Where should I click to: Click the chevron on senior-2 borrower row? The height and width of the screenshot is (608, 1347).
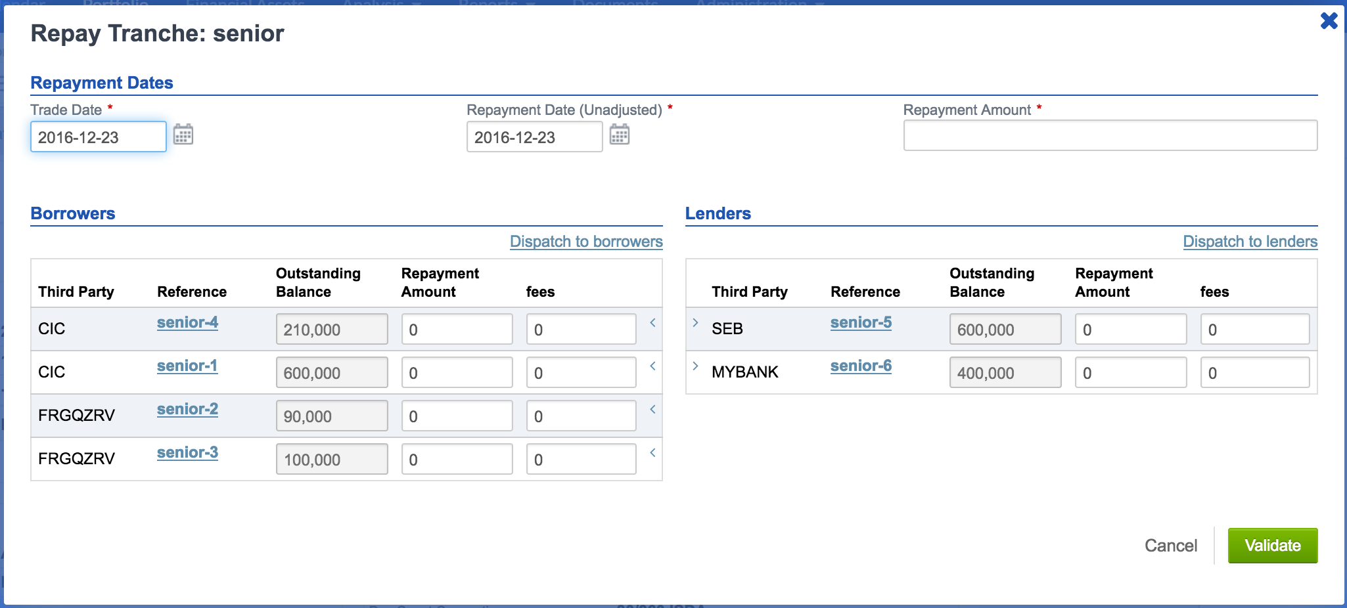[652, 409]
